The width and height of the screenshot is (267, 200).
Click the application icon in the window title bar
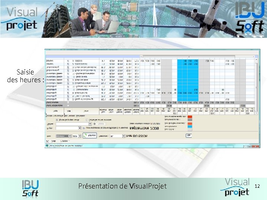pos(47,146)
